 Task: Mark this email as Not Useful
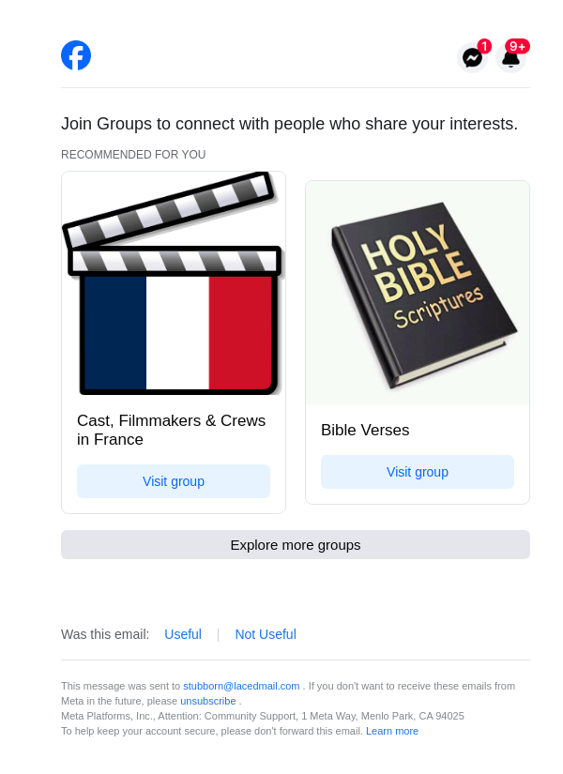pyautogui.click(x=266, y=634)
